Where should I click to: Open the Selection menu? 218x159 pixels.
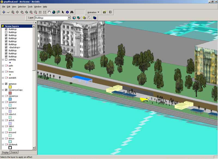pos(22,7)
